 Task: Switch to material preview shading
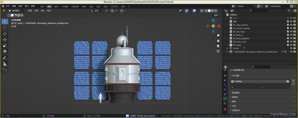[x=213, y=11]
